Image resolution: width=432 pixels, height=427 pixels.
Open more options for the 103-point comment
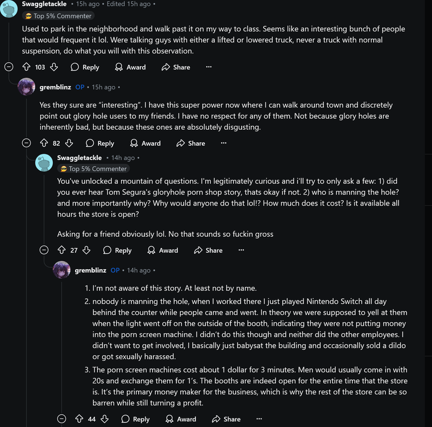209,67
